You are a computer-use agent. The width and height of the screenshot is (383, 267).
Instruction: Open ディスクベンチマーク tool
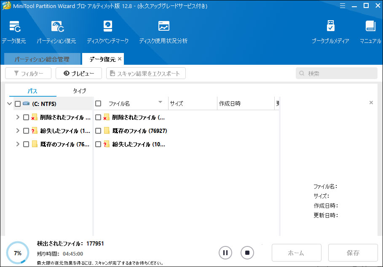click(x=108, y=32)
